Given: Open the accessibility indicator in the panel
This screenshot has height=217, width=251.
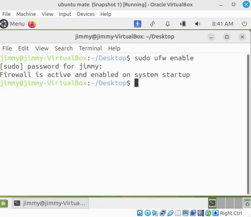Looking at the screenshot, I should [x=138, y=24].
